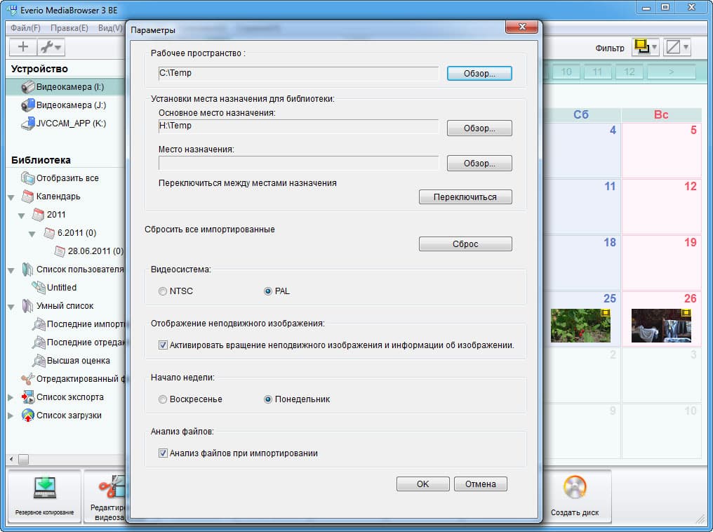Select the Untitled list icon

click(38, 287)
